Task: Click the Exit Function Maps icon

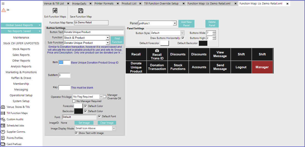Action: point(55,11)
